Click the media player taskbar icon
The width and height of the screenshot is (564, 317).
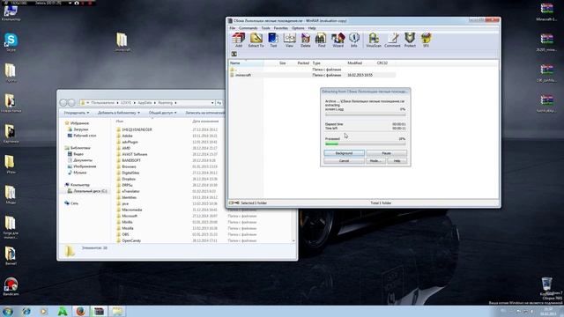pyautogui.click(x=44, y=311)
